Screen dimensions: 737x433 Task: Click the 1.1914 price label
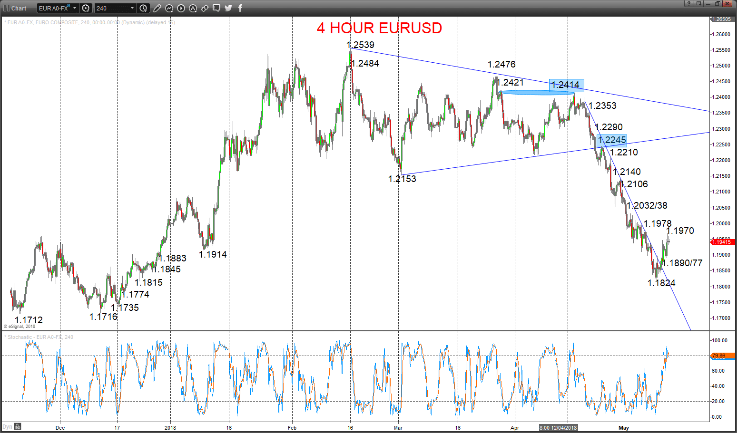point(213,254)
